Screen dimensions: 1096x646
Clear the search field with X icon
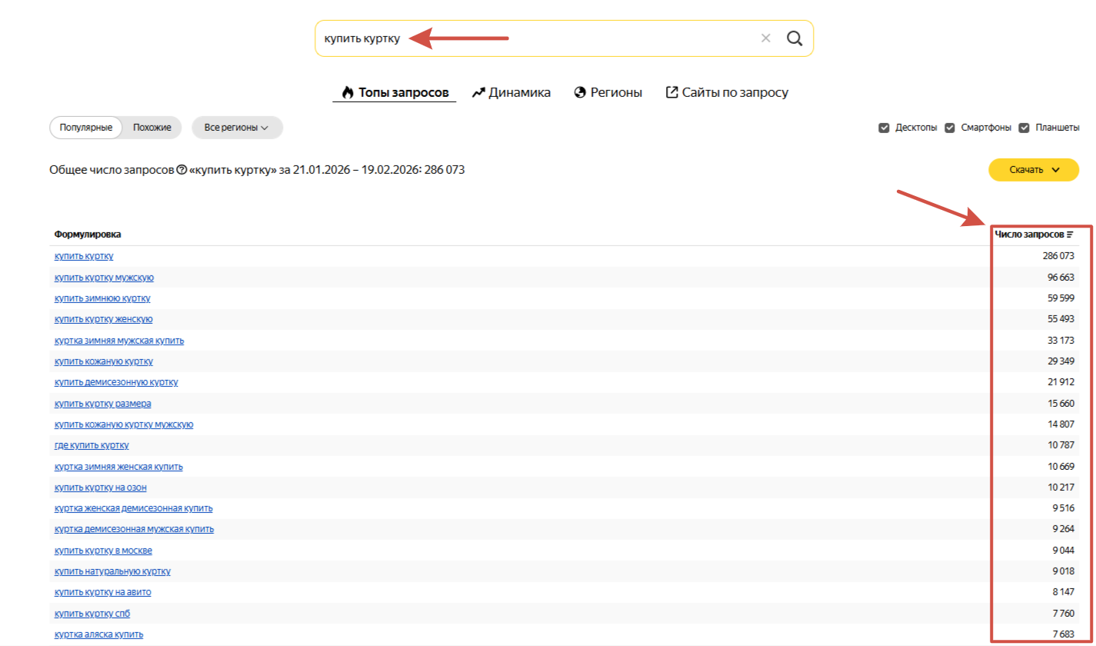coord(765,38)
